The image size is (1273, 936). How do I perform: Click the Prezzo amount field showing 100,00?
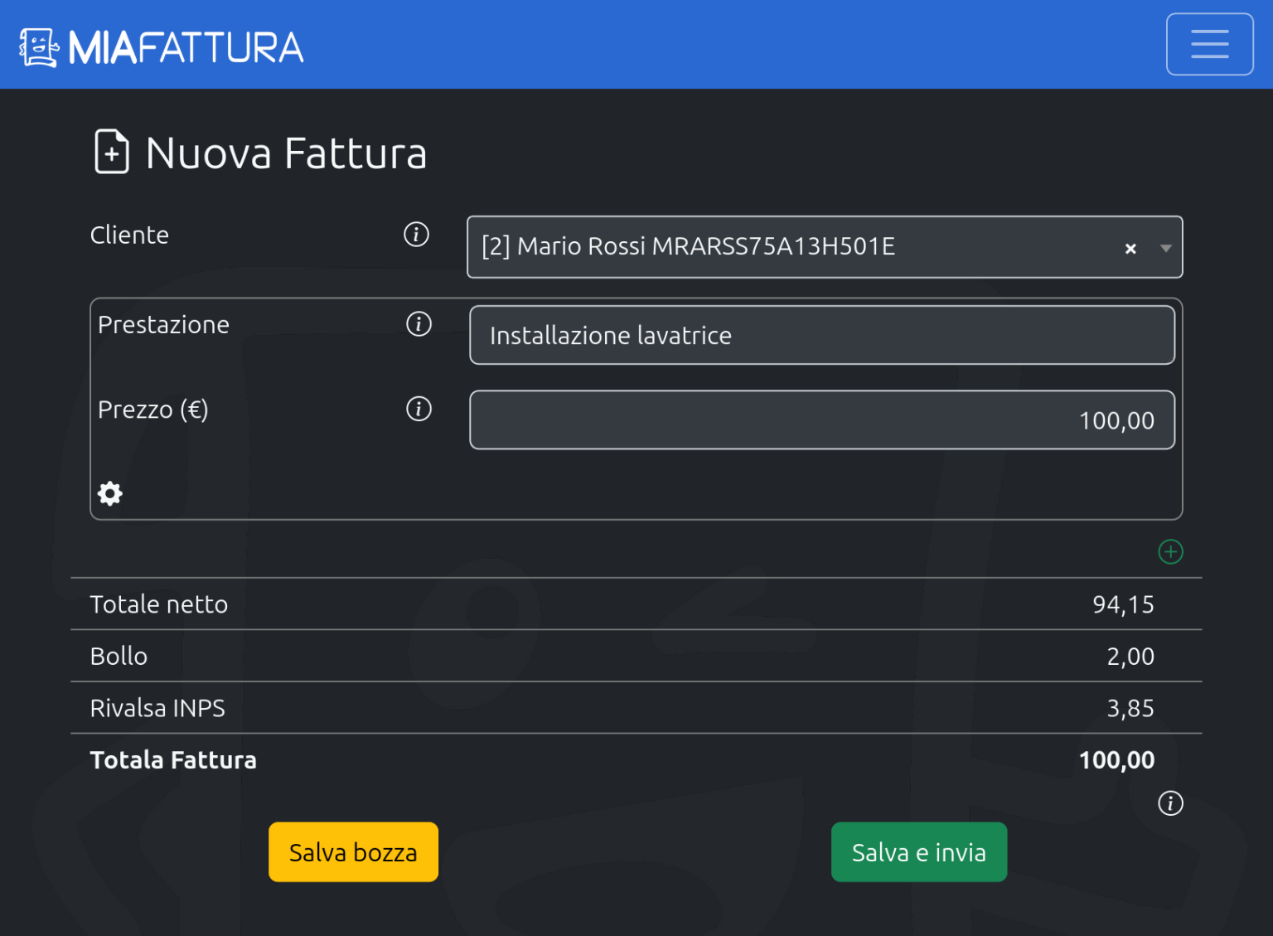822,420
